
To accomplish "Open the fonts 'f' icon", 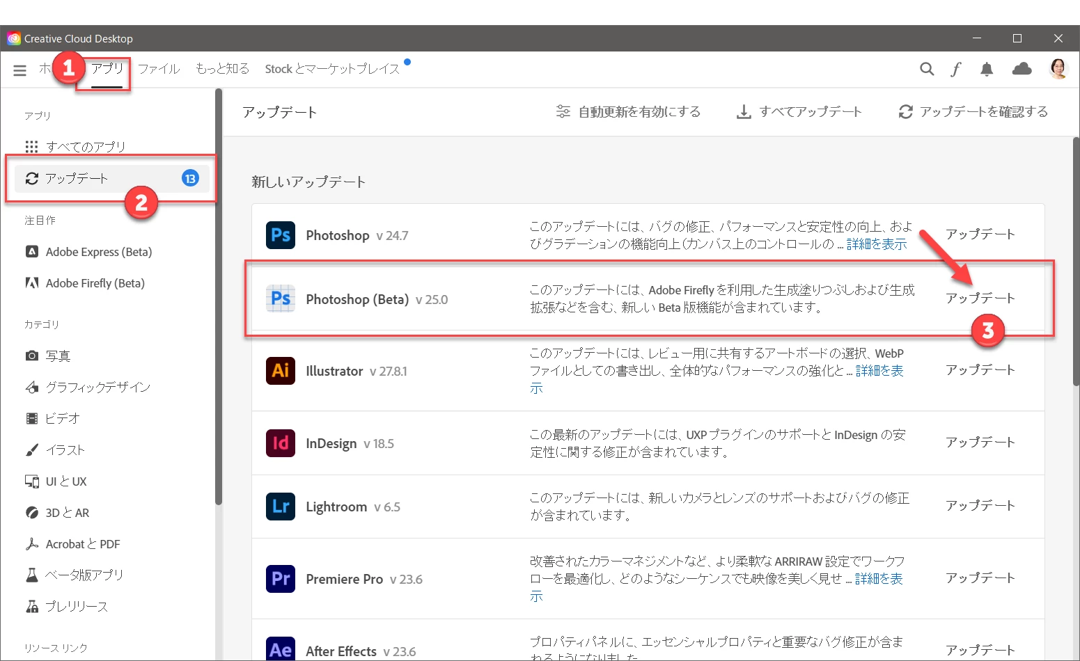I will coord(956,69).
